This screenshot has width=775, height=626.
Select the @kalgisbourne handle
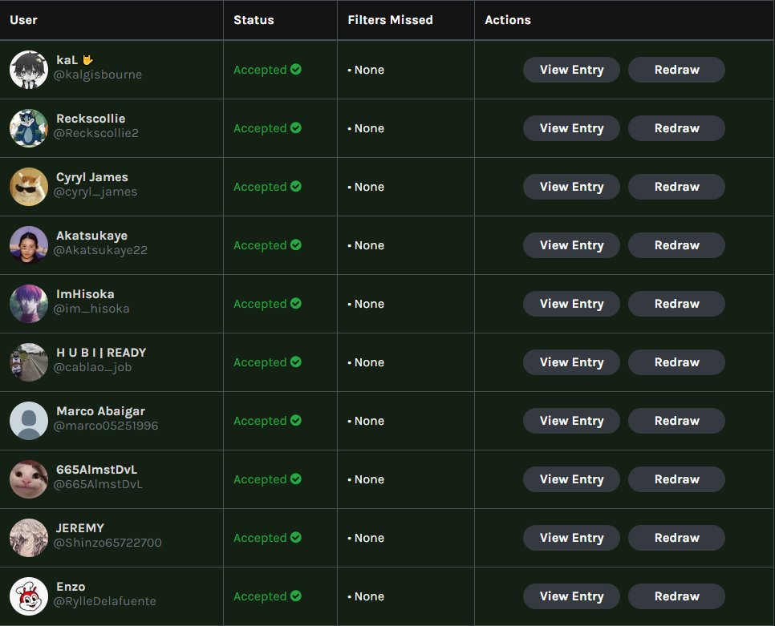pyautogui.click(x=98, y=75)
